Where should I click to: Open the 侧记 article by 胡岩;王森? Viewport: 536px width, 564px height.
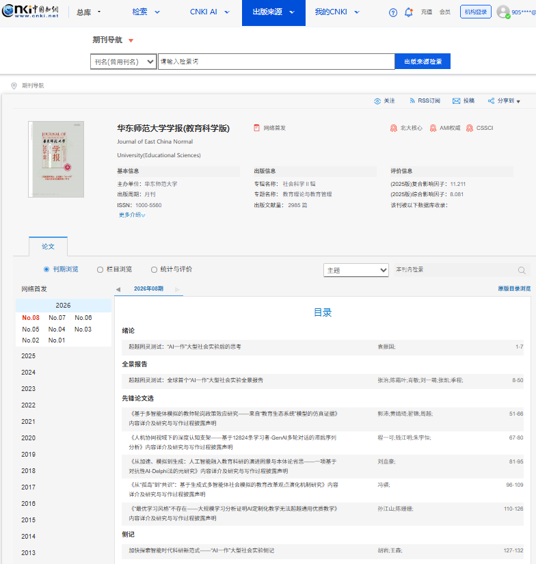coord(202,551)
